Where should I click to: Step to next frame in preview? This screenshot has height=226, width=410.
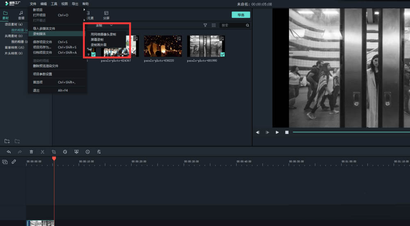coord(267,132)
